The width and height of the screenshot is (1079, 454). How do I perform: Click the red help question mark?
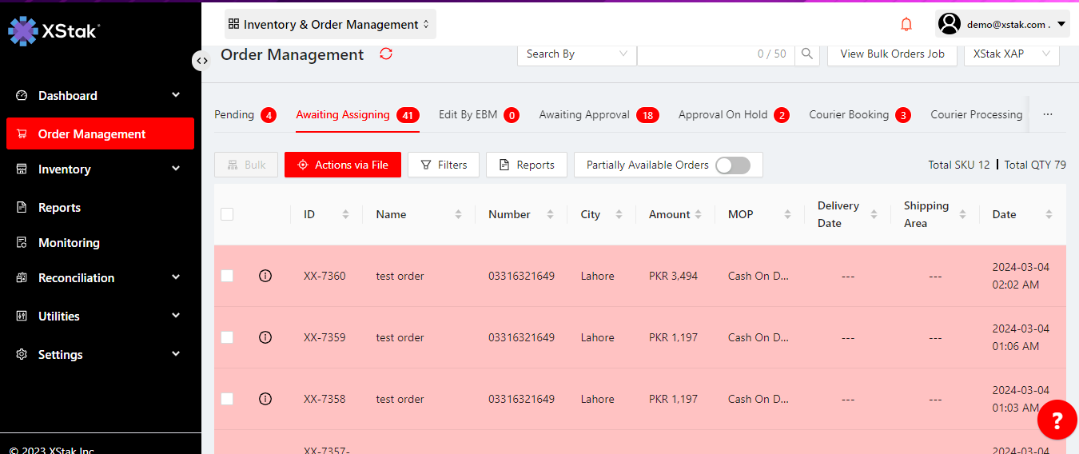click(x=1057, y=420)
